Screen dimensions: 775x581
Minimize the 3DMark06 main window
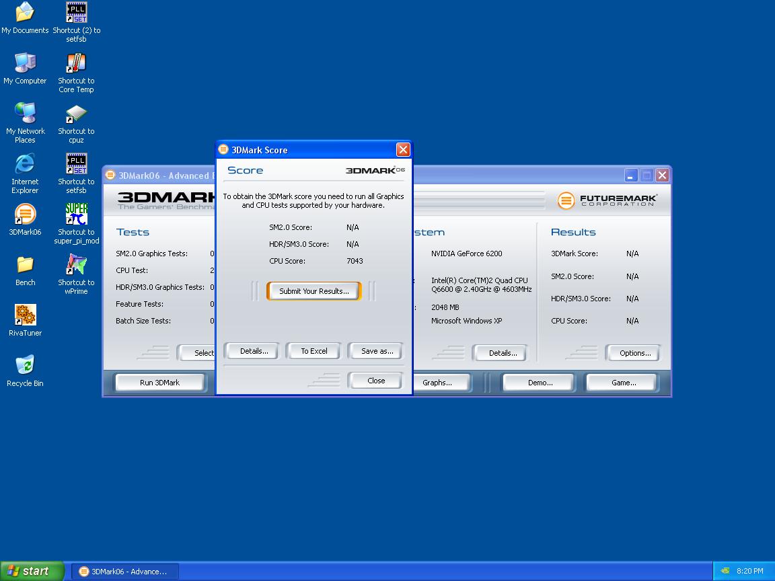tap(630, 176)
